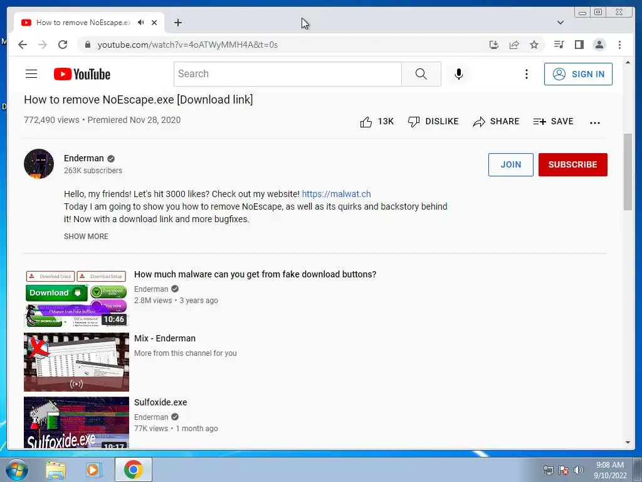
Task: Open the Mix - Enderman title
Action: pos(165,338)
